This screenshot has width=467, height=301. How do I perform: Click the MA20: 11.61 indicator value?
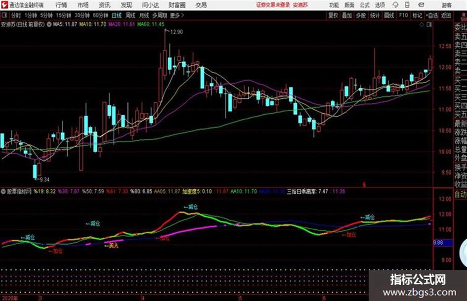point(122,24)
